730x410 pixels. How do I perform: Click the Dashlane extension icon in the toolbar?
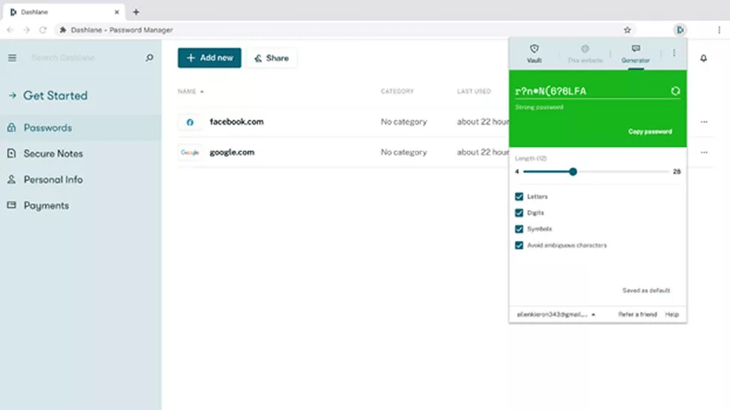coord(680,30)
